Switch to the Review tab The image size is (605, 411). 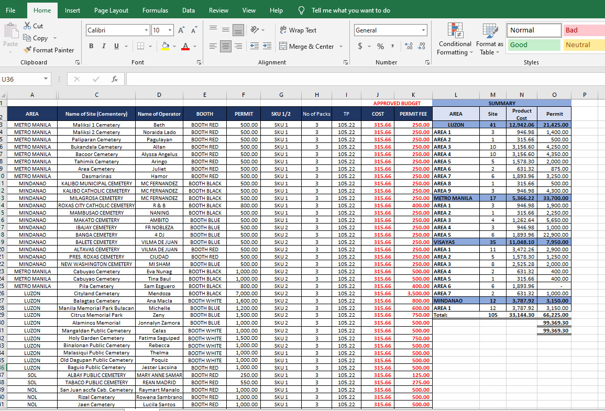point(218,10)
